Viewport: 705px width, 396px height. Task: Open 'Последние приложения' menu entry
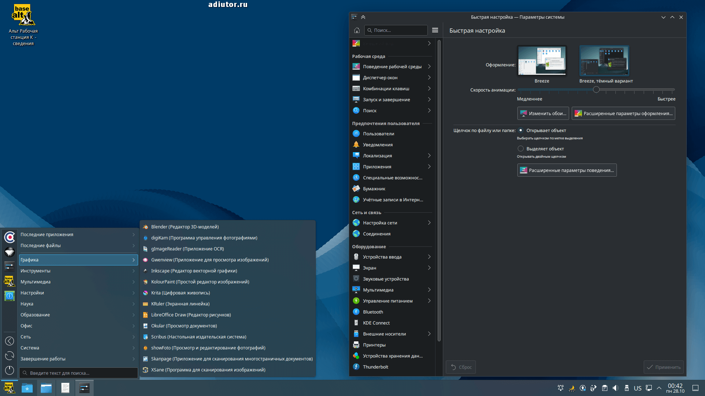coord(78,235)
